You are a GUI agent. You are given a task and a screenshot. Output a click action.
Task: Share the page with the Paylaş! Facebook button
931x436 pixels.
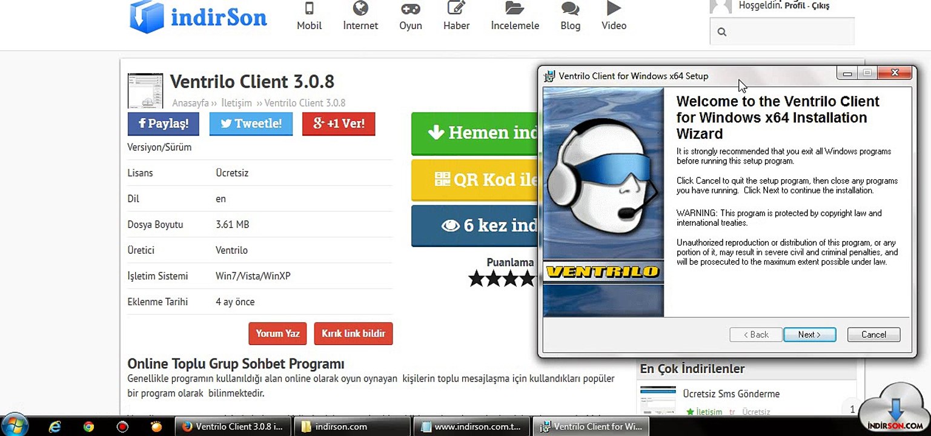(x=164, y=124)
